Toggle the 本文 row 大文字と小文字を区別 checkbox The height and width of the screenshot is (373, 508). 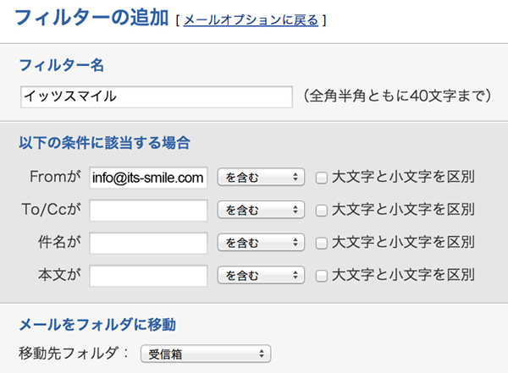(x=321, y=276)
